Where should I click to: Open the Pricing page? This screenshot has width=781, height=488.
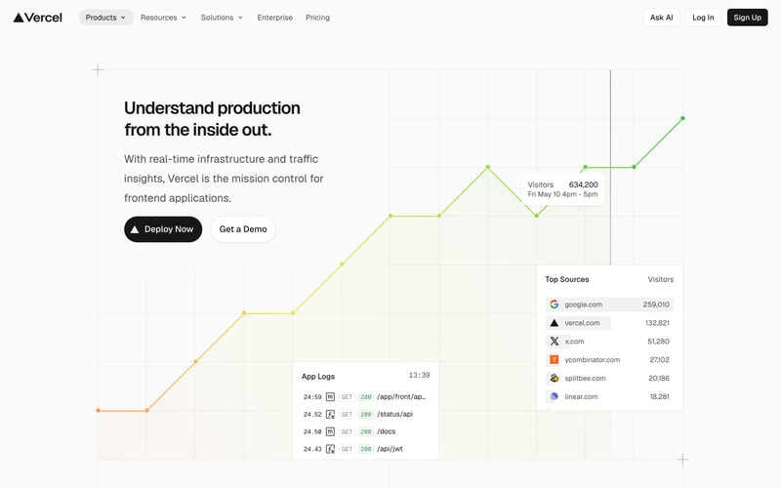coord(318,18)
